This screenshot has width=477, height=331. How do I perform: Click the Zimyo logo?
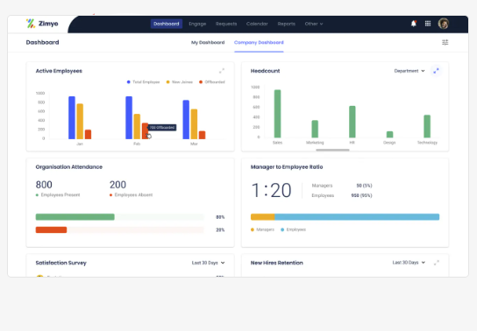click(x=42, y=24)
